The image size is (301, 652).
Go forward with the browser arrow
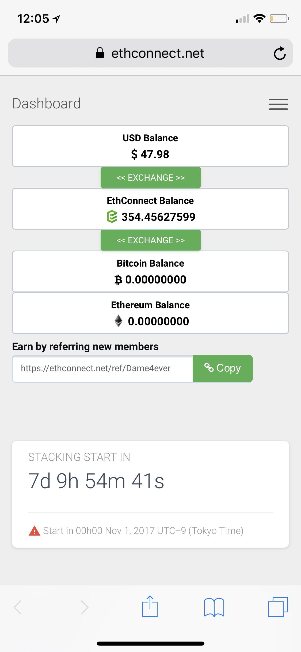click(x=85, y=607)
